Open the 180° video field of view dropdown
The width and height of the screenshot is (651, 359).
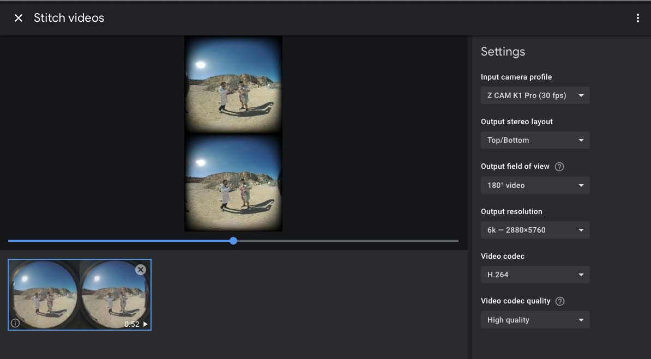535,185
